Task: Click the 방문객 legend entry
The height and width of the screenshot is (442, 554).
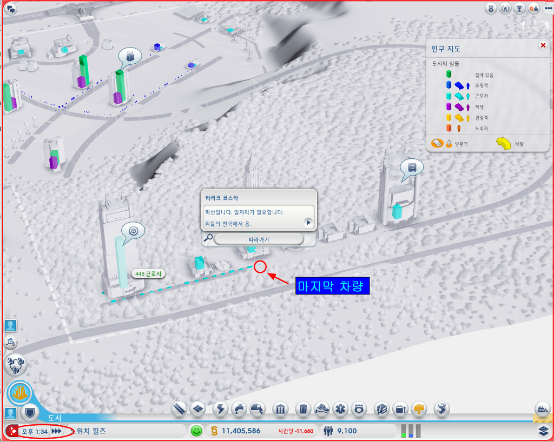Action: click(450, 144)
